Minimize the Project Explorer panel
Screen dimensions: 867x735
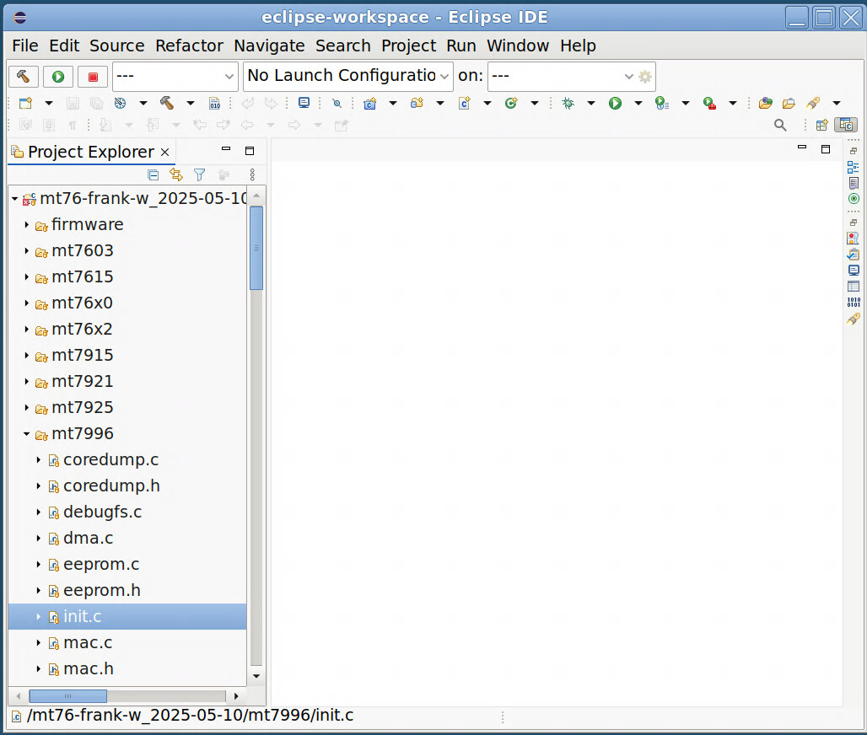225,149
